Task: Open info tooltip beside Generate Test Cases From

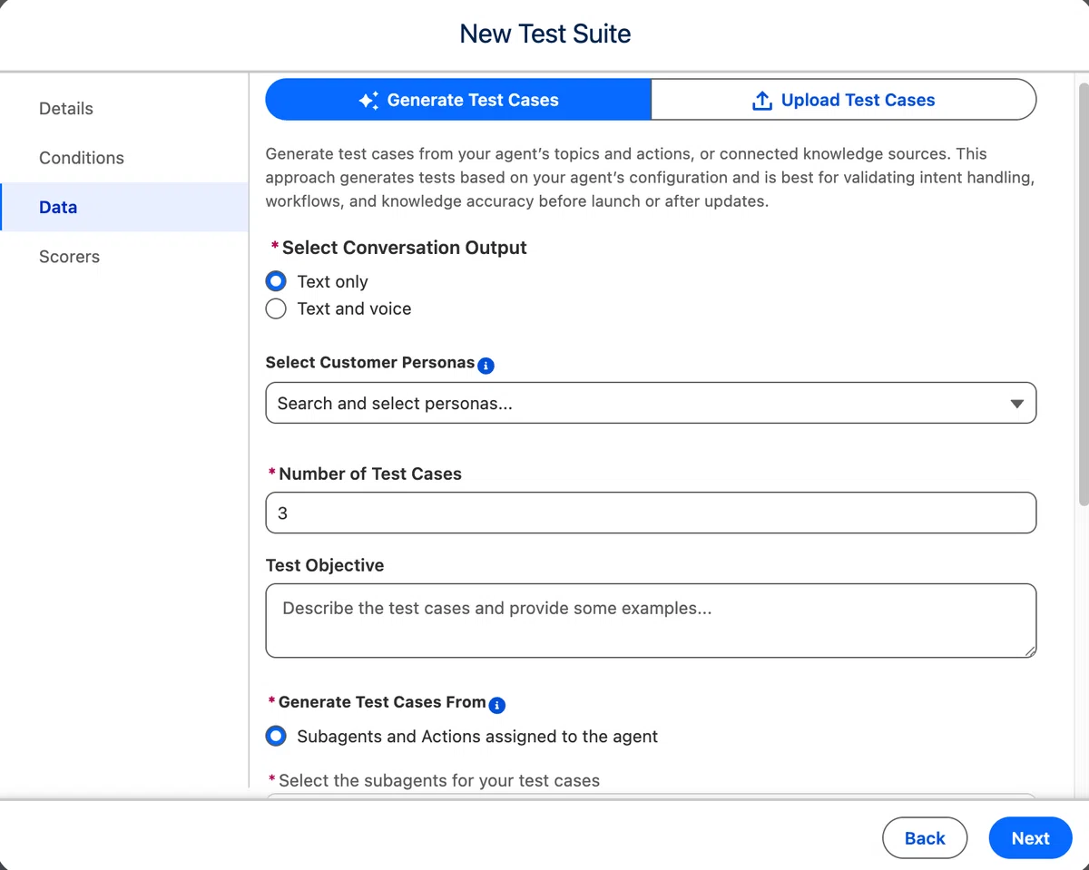Action: 496,705
